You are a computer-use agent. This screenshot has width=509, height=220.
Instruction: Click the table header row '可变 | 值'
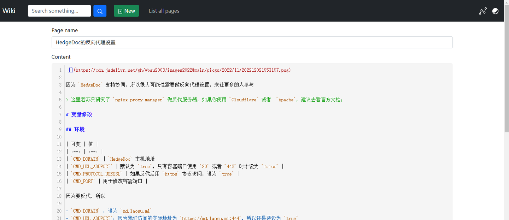(x=82, y=144)
